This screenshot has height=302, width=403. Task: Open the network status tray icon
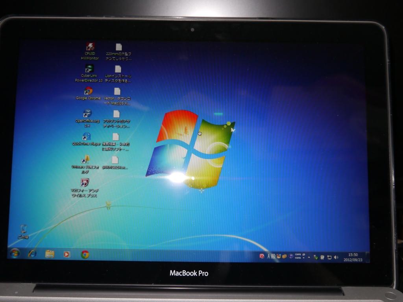point(329,257)
